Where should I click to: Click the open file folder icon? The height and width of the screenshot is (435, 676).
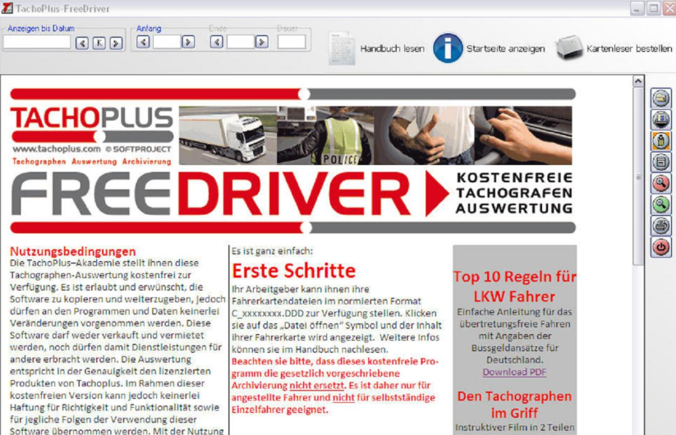660,98
